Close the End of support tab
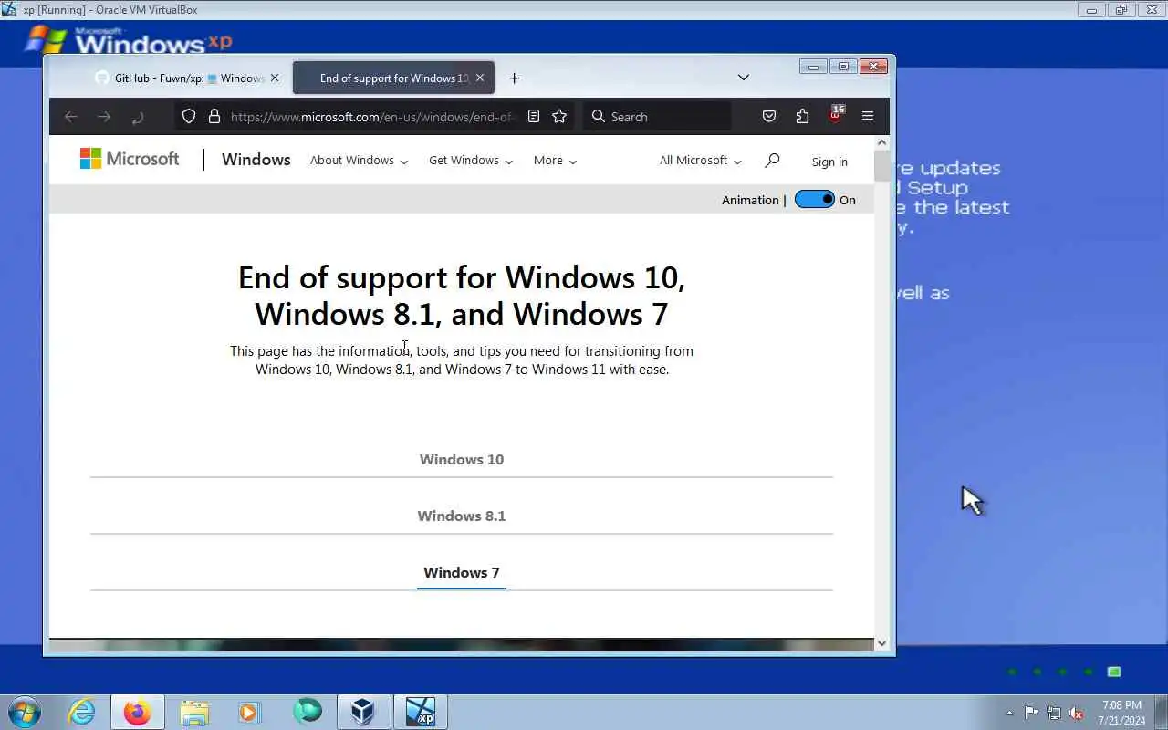 pos(480,78)
